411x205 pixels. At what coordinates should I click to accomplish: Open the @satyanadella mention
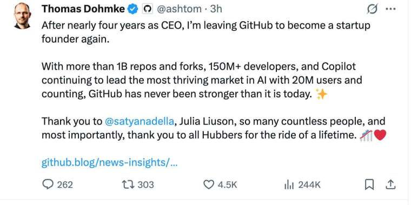pyautogui.click(x=139, y=122)
